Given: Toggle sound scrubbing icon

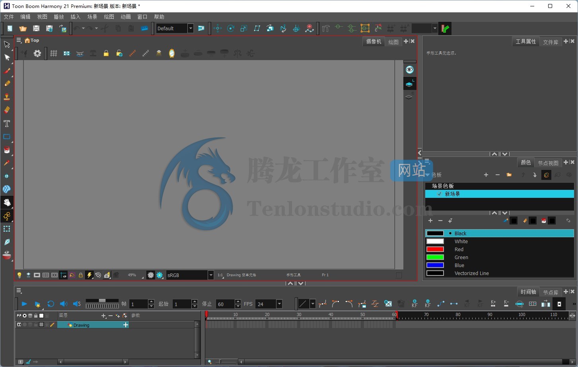Looking at the screenshot, I should click(x=77, y=304).
